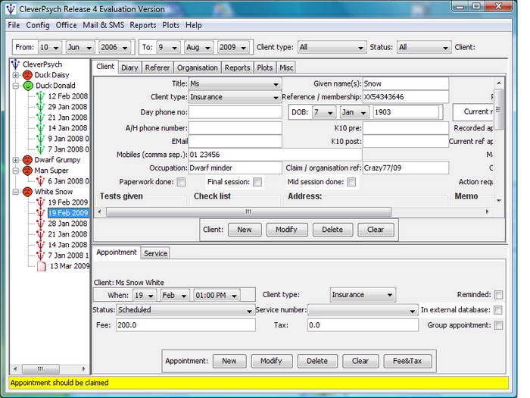The height and width of the screenshot is (398, 530).
Task: Tick the Final session checkbox
Action: click(x=257, y=182)
